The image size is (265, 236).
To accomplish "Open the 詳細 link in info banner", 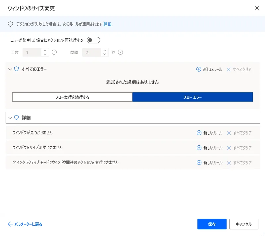I will point(107,24).
